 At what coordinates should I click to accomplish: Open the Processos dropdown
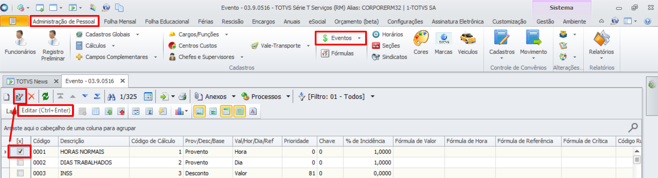288,97
